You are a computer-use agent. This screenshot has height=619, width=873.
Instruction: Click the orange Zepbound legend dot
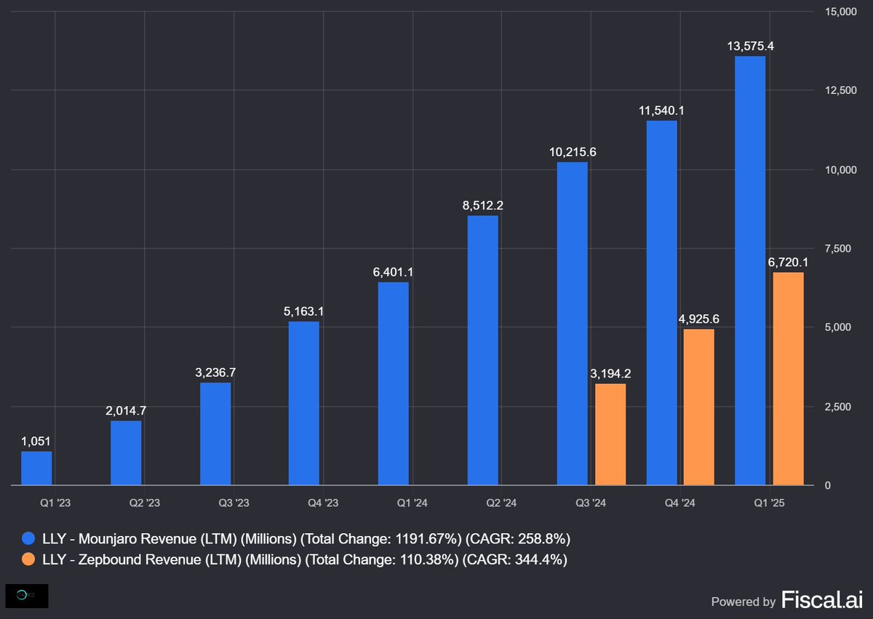click(x=28, y=559)
